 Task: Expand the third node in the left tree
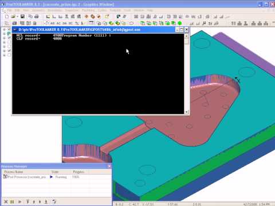pos(4,38)
